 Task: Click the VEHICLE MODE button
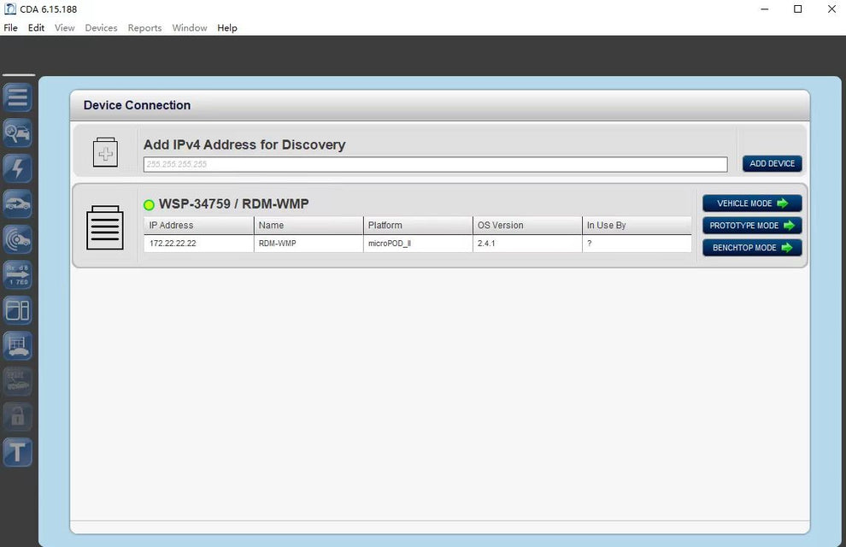click(x=751, y=203)
